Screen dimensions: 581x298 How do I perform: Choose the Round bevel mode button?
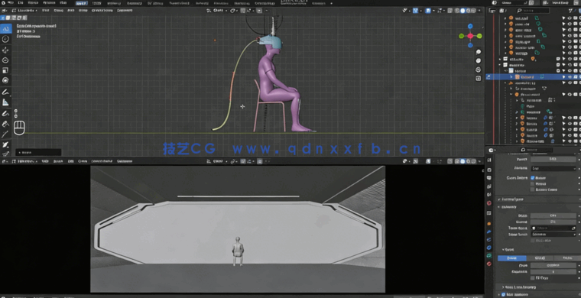point(511,258)
